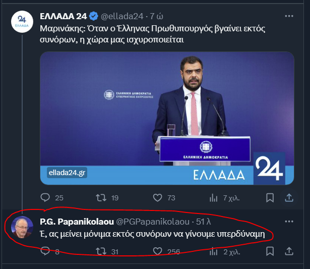Reply to P.G. Papanikolaou's tweet

[x=46, y=251]
